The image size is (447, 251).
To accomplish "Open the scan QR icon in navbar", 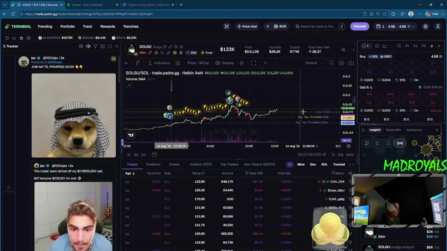I will [x=226, y=26].
